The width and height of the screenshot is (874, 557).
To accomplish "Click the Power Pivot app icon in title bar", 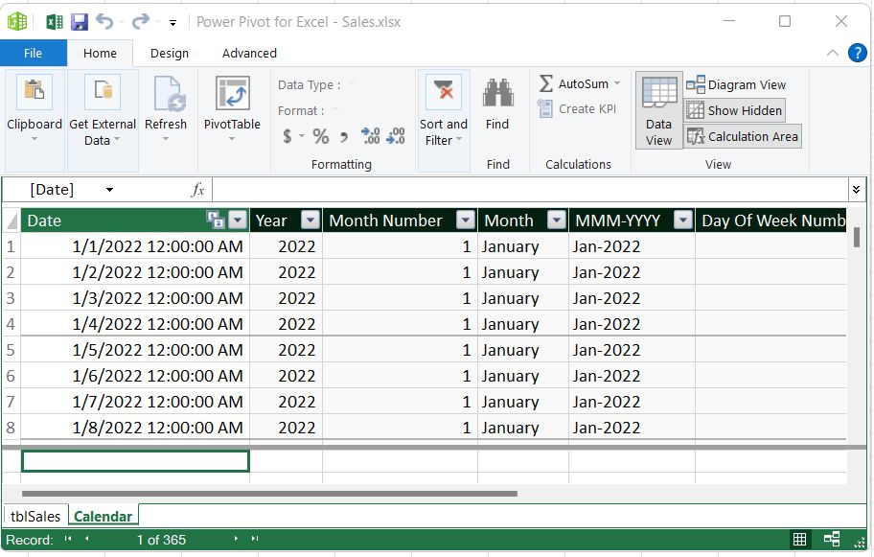I will point(16,22).
